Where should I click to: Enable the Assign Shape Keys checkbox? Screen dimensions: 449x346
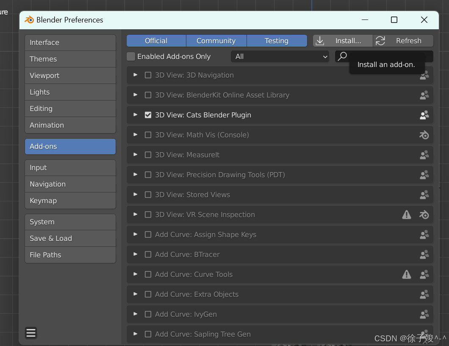148,234
